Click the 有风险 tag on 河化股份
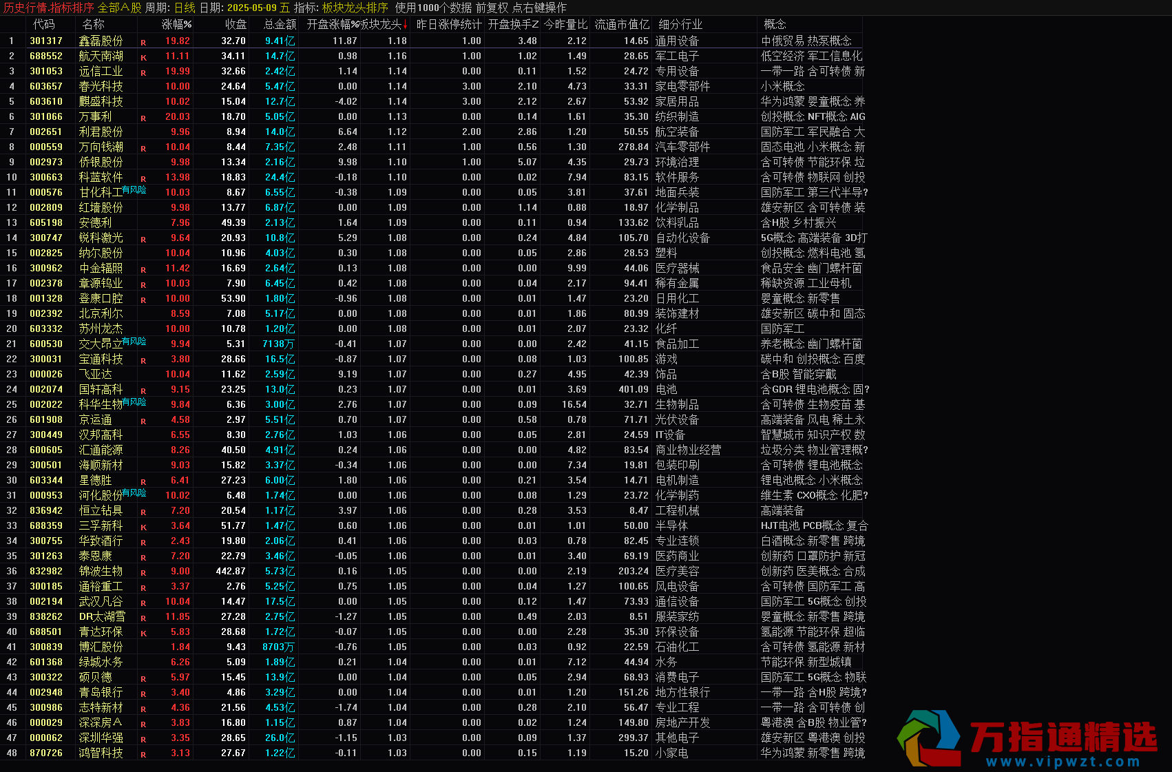1172x772 pixels. (134, 492)
